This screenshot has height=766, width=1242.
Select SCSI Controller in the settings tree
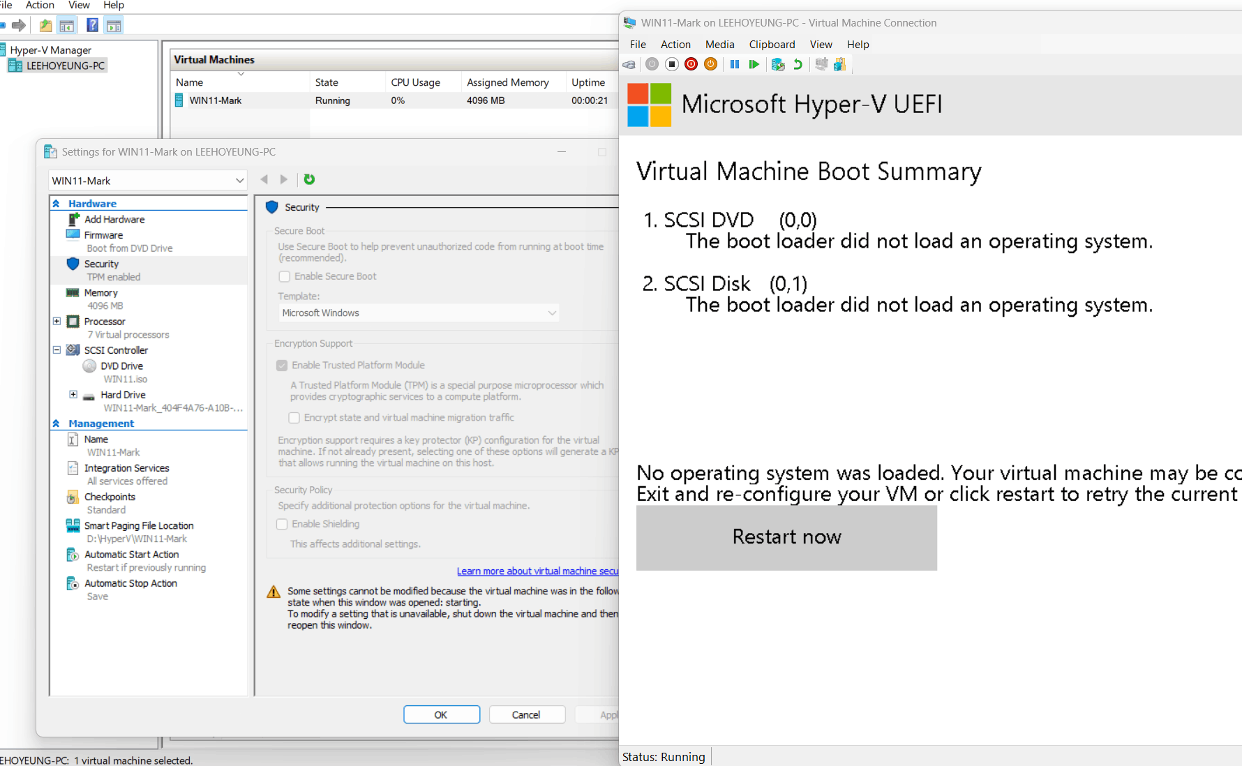[x=116, y=350]
